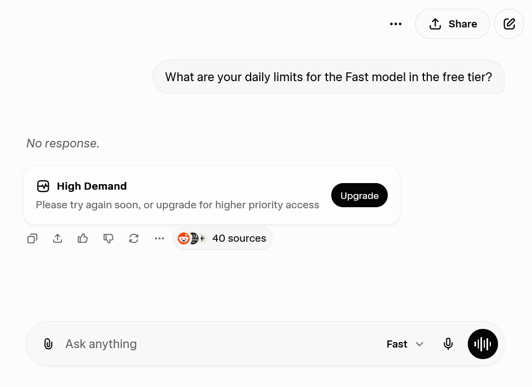The width and height of the screenshot is (532, 387).
Task: Open the top more options menu
Action: (x=395, y=24)
